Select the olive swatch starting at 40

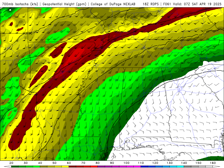click(x=44, y=167)
